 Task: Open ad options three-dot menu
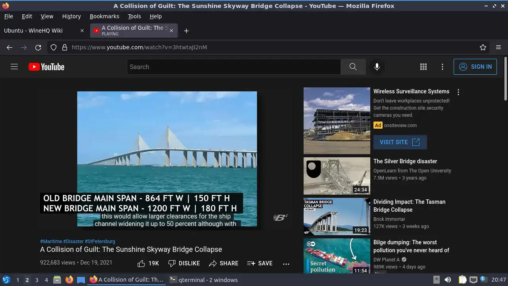click(x=458, y=92)
